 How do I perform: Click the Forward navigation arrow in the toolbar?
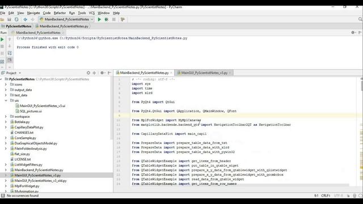pos(33,19)
